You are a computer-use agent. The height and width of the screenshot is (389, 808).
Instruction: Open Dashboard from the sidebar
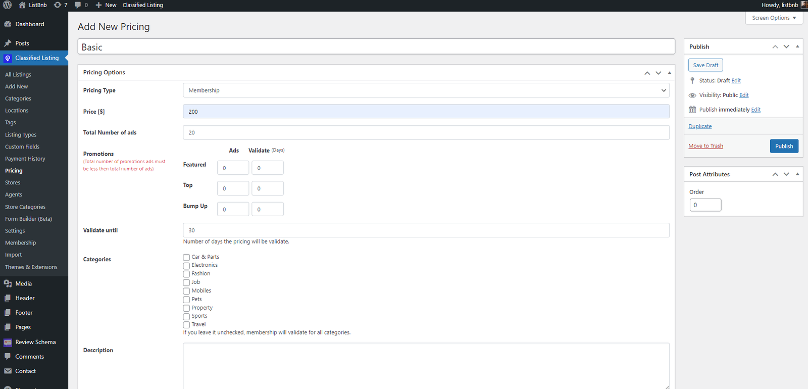point(29,24)
